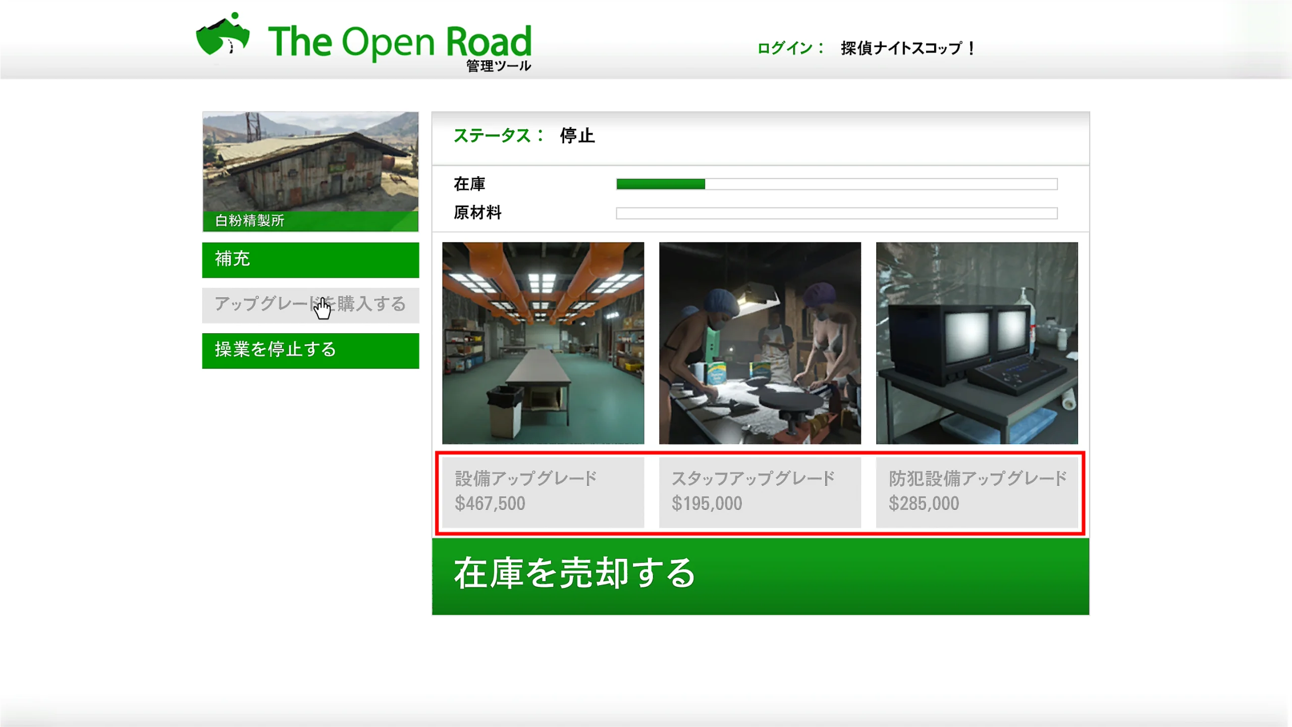The image size is (1292, 727).
Task: Click the 原材料 supplies progress bar
Action: click(836, 213)
